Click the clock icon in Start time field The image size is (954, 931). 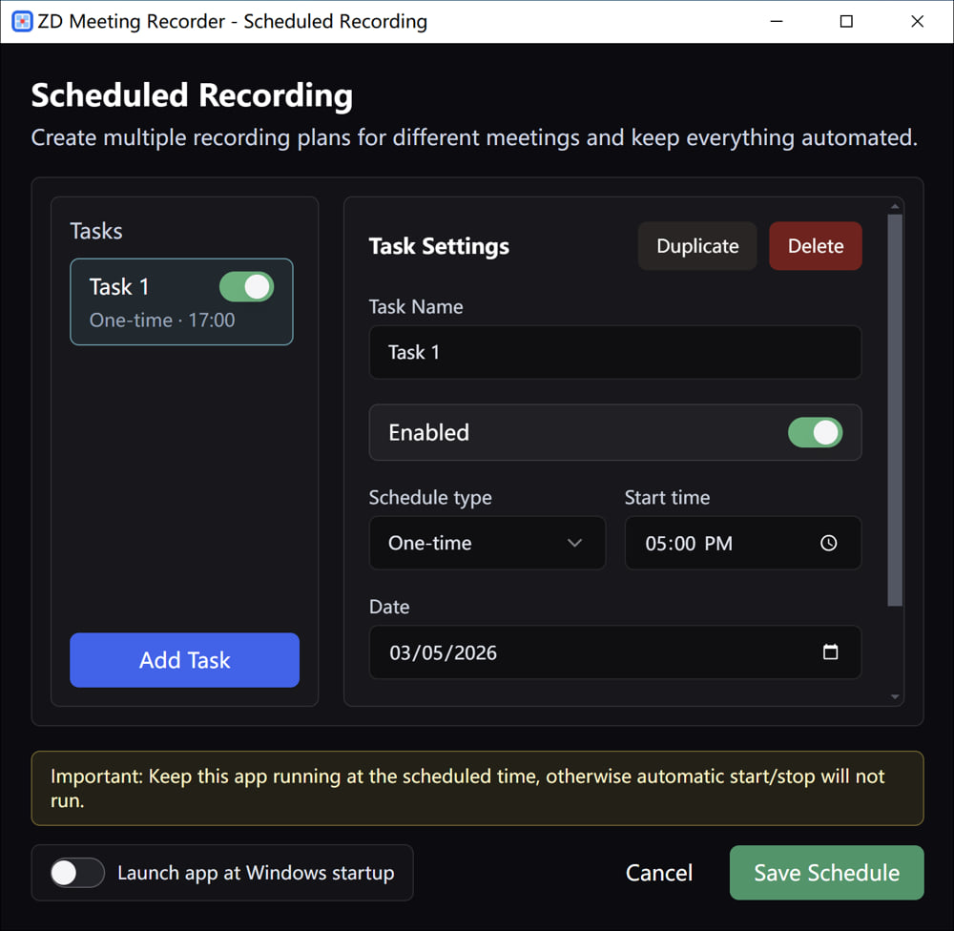click(828, 543)
